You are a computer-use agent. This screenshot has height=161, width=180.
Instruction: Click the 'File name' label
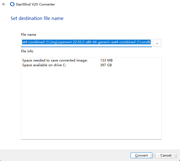pos(28,35)
